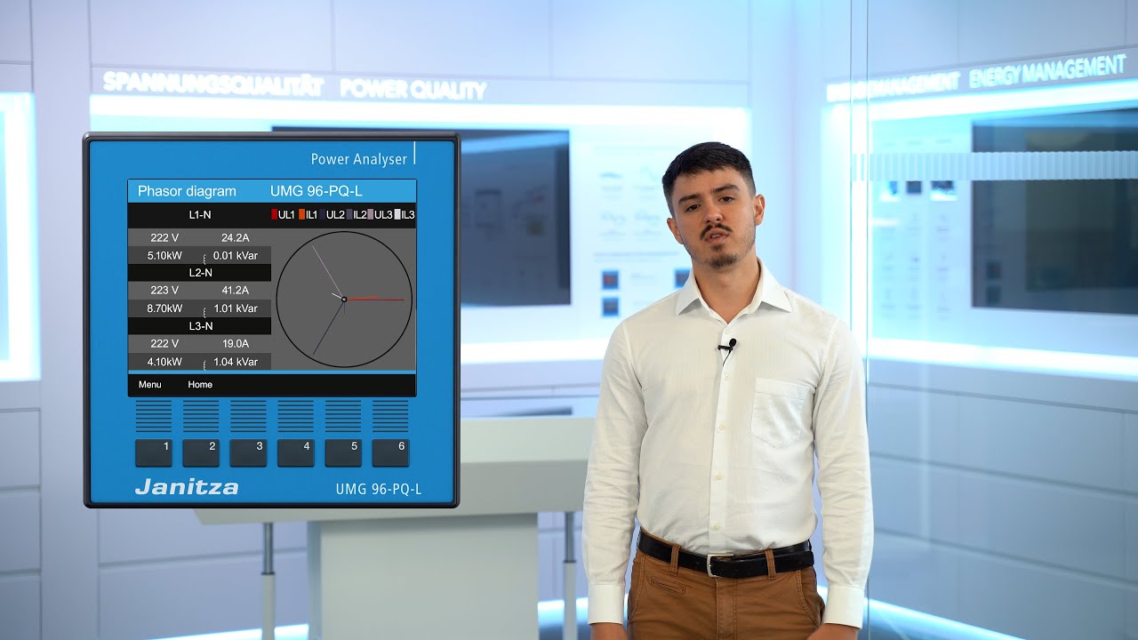Viewport: 1138px width, 640px height.
Task: Push hardware button 5 on the analyser
Action: [x=342, y=452]
